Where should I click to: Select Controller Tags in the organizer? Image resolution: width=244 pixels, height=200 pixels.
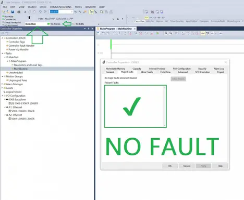pos(17,42)
